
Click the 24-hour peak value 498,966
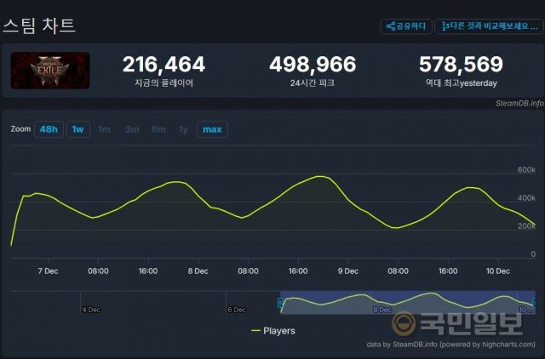(313, 65)
